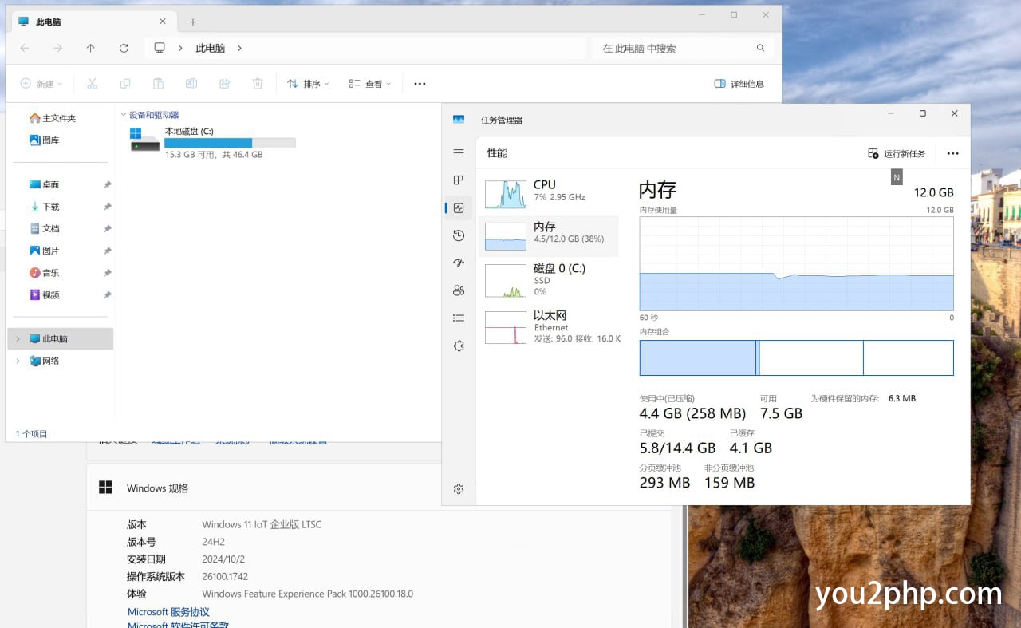Open Details list icon in Task Manager
1021x628 pixels.
click(x=459, y=318)
